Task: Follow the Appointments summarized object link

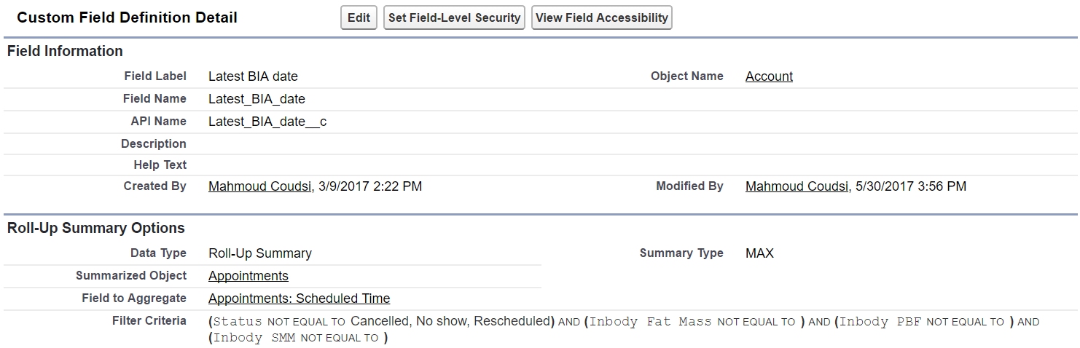Action: (249, 276)
